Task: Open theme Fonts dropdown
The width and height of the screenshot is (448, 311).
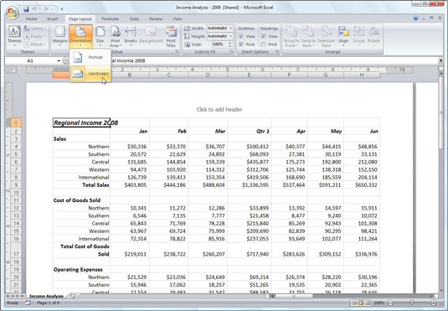Action: pyautogui.click(x=34, y=36)
